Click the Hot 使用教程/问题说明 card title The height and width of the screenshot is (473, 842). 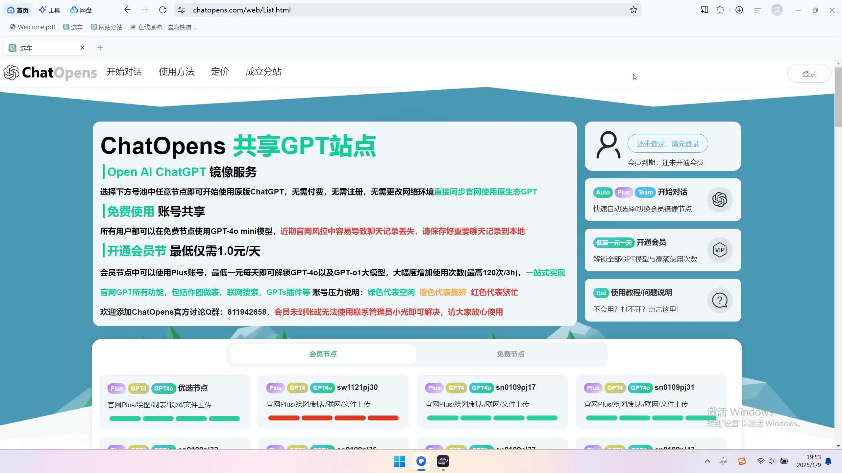pos(632,293)
